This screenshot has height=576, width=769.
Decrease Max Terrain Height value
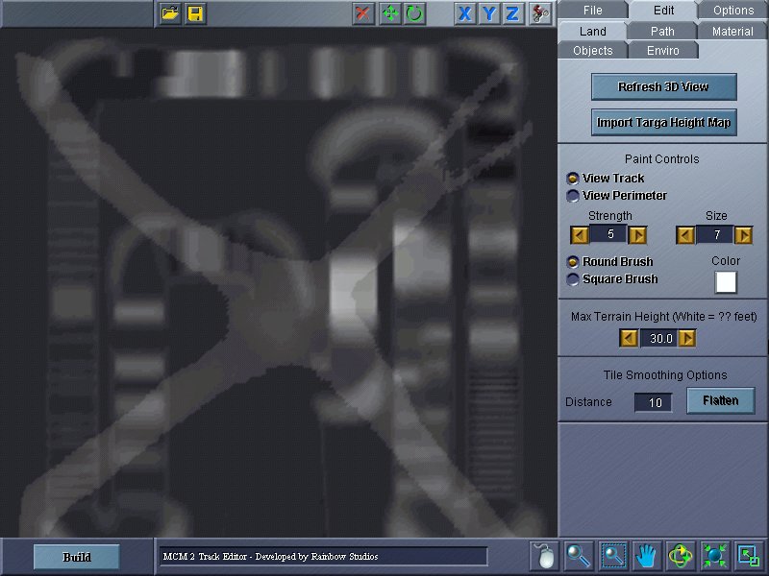629,338
